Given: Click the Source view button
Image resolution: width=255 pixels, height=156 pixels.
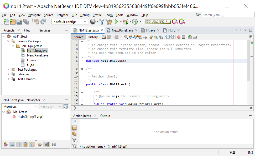Looking at the screenshot, I should coord(78,37).
